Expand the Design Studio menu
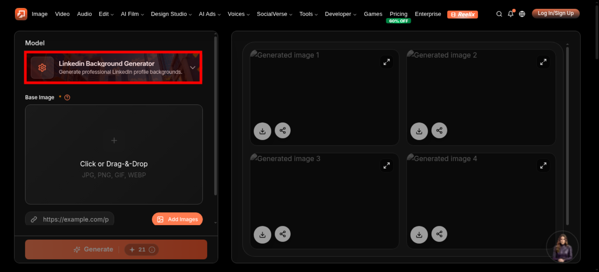Viewport: 599px width, 272px height. point(171,14)
